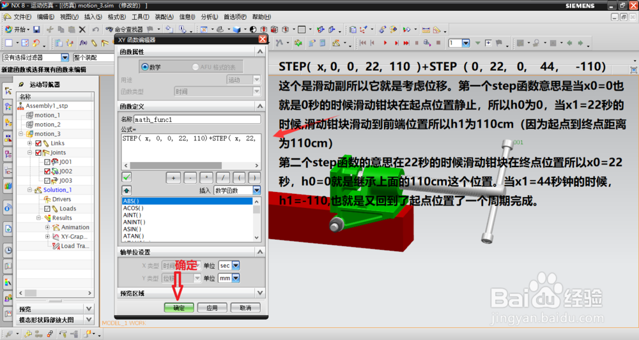Viewport: 639px width, 340px height.
Task: Click the green 确定 button
Action: click(x=179, y=308)
